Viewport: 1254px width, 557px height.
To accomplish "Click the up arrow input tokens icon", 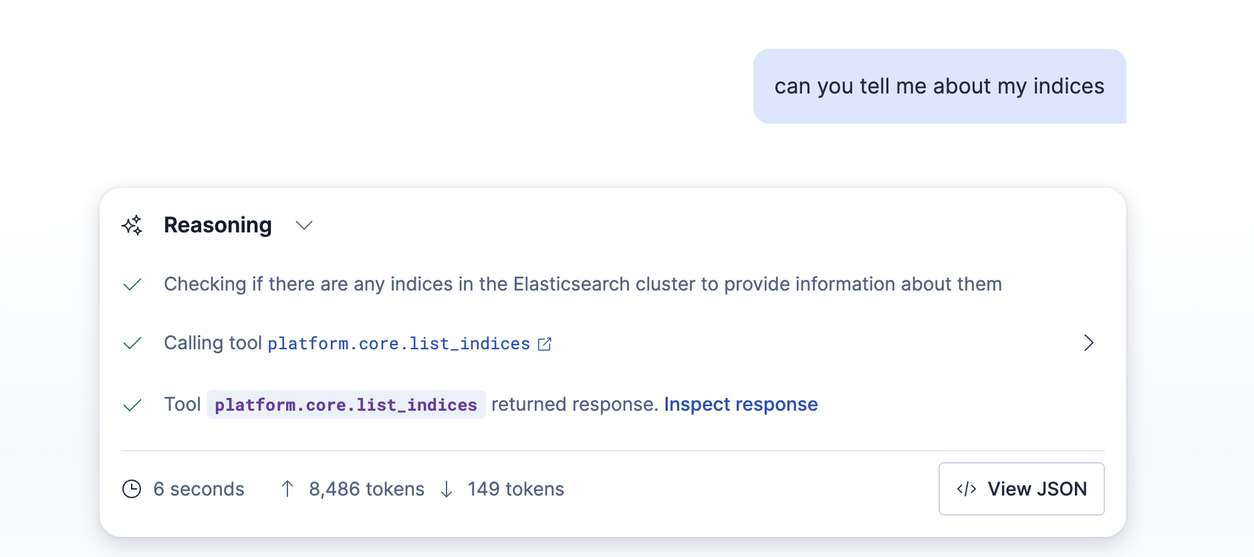I will tap(287, 489).
